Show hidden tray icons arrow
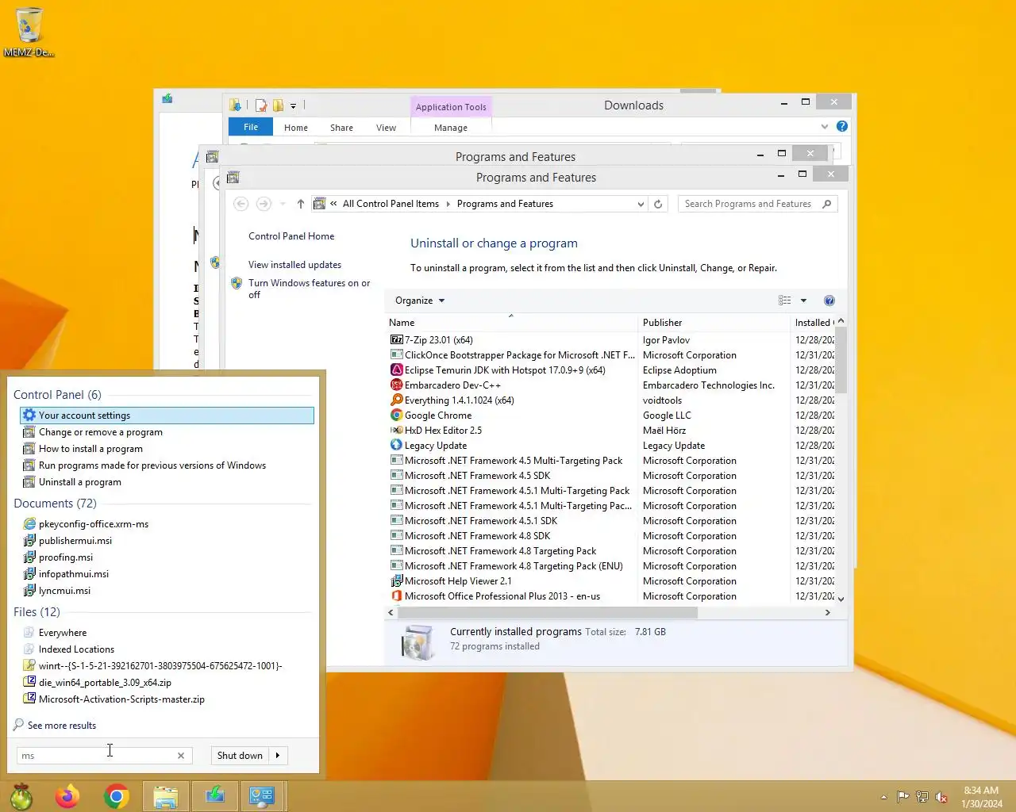The image size is (1016, 812). tap(883, 797)
